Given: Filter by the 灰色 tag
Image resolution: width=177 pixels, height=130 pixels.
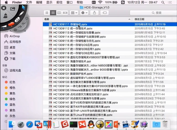Looking at the screenshot, I should tap(10, 116).
